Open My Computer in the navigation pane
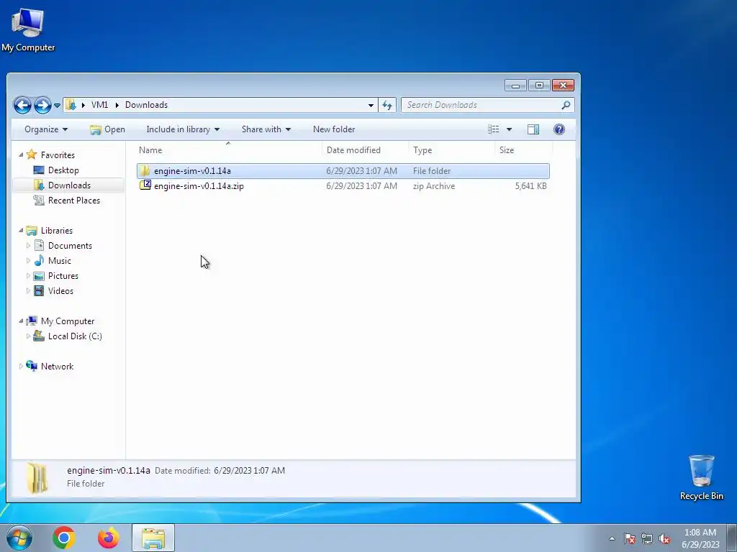 67,321
